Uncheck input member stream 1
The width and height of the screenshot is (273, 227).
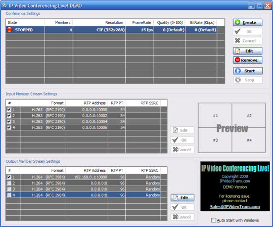9,110
